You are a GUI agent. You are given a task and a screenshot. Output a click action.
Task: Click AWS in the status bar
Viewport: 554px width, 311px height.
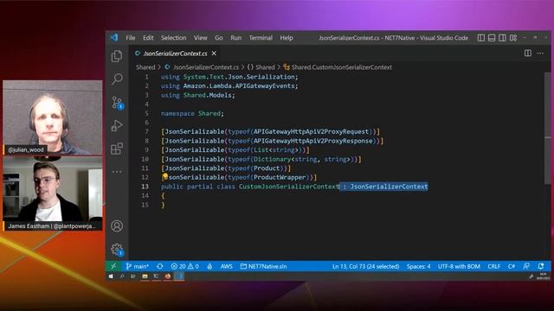227,266
